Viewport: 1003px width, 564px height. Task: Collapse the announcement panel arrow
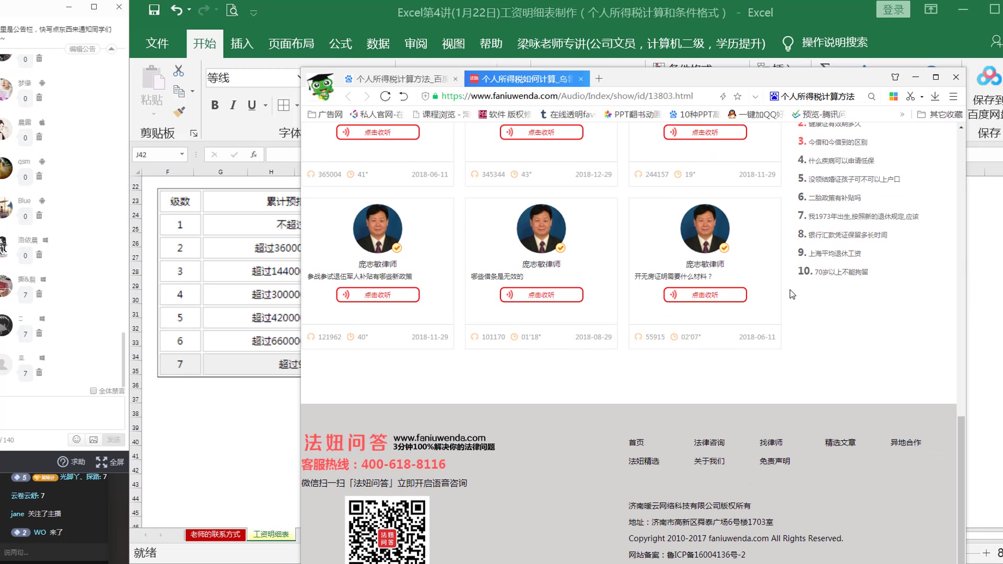click(x=111, y=49)
